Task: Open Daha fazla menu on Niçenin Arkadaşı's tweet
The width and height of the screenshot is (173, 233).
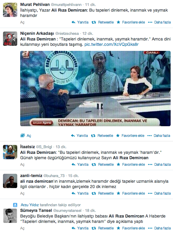Action: [x=162, y=136]
